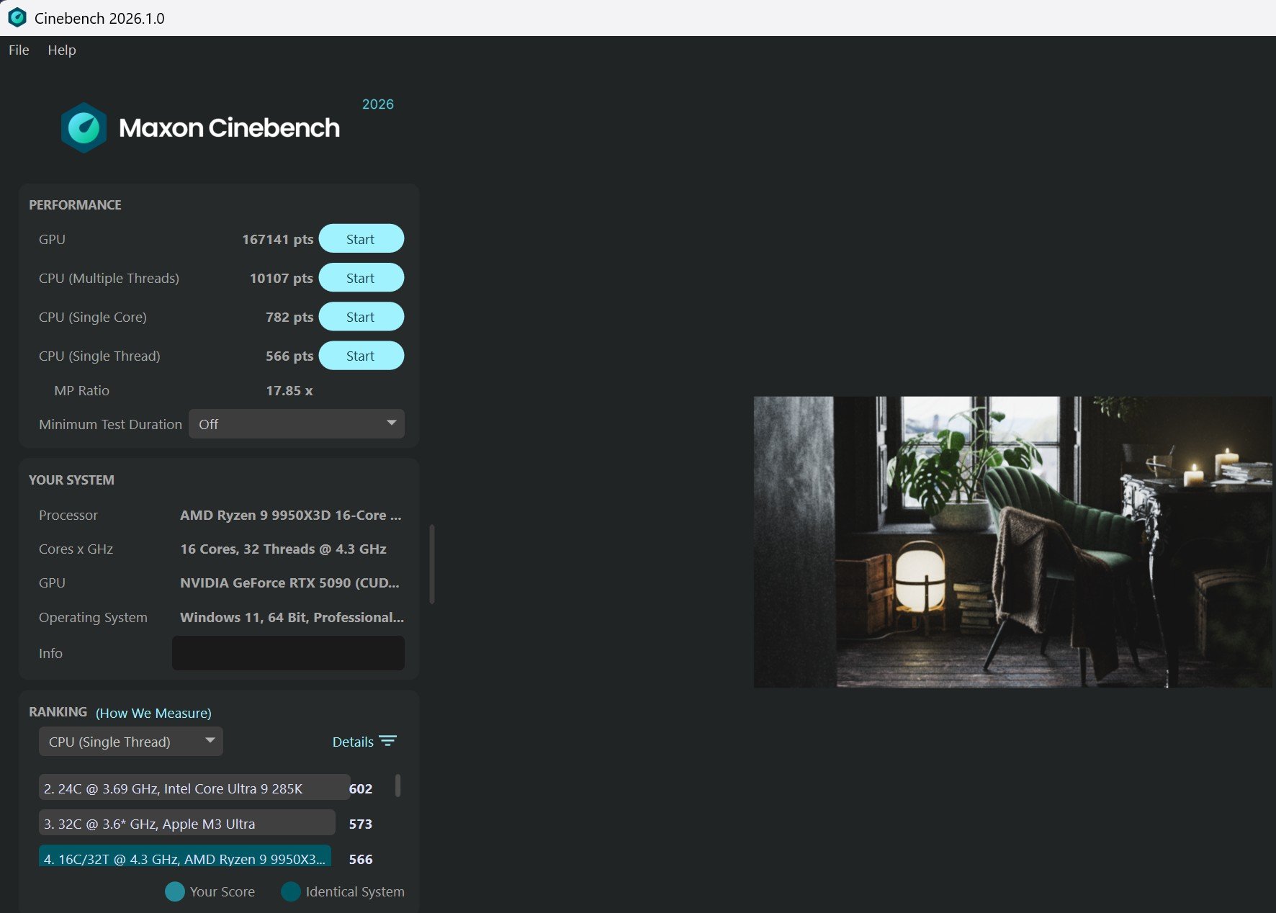
Task: Click the ranking list scrollbar
Action: (x=397, y=786)
